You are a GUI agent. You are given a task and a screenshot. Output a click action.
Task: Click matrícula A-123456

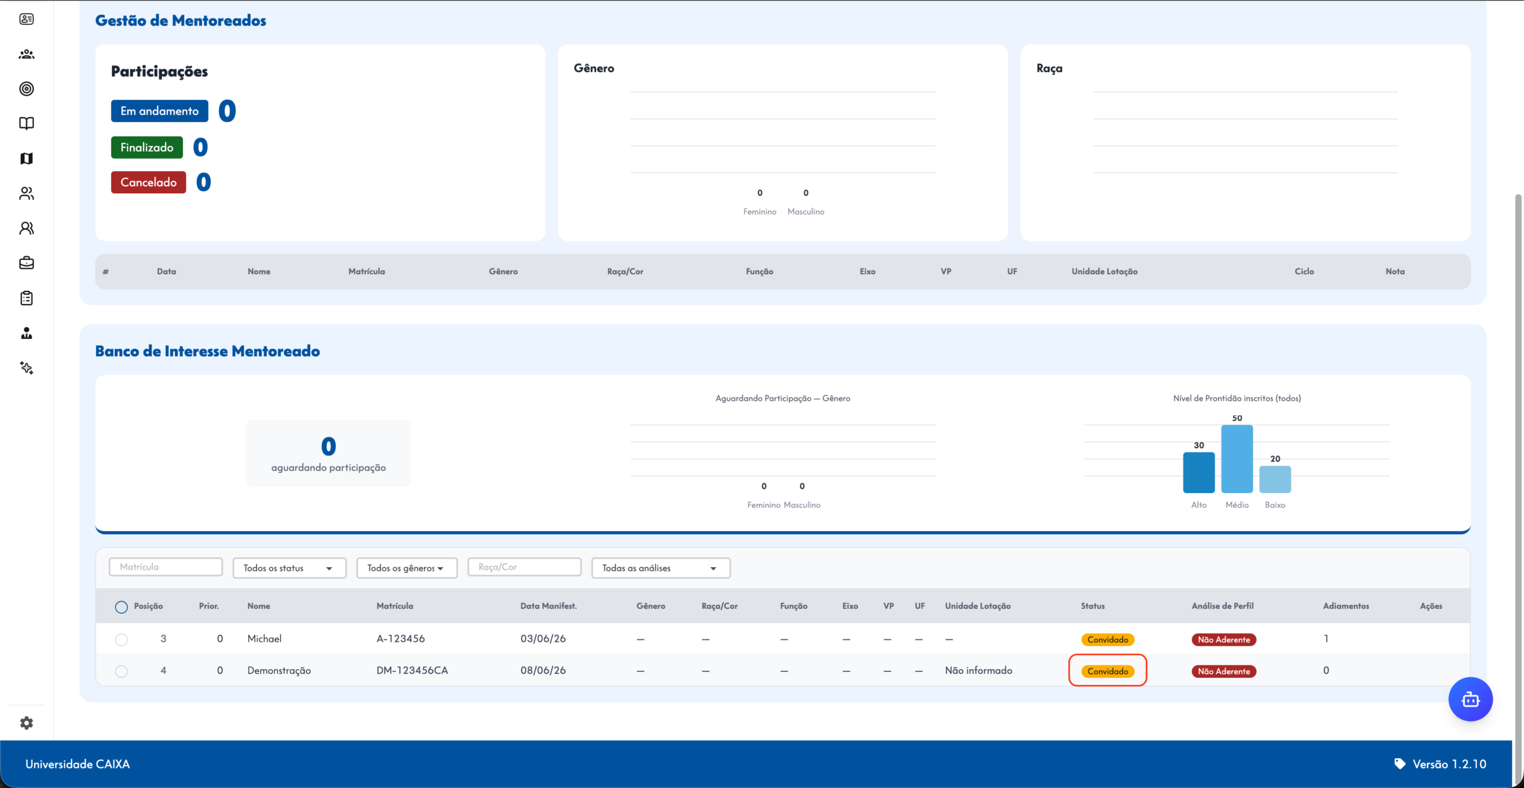tap(401, 639)
